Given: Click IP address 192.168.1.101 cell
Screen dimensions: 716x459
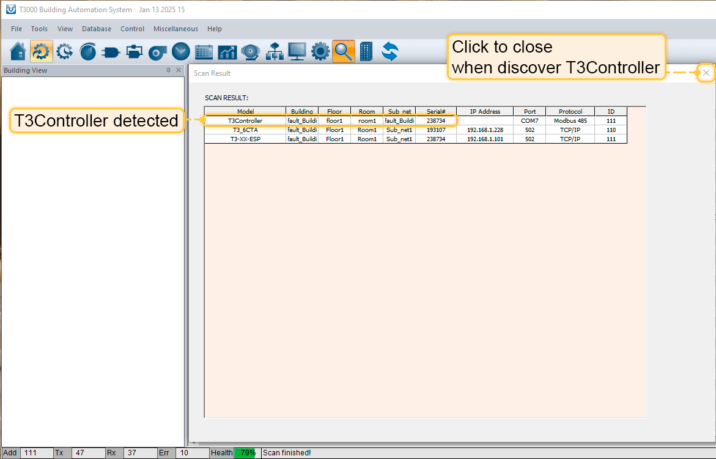Looking at the screenshot, I should tap(485, 139).
